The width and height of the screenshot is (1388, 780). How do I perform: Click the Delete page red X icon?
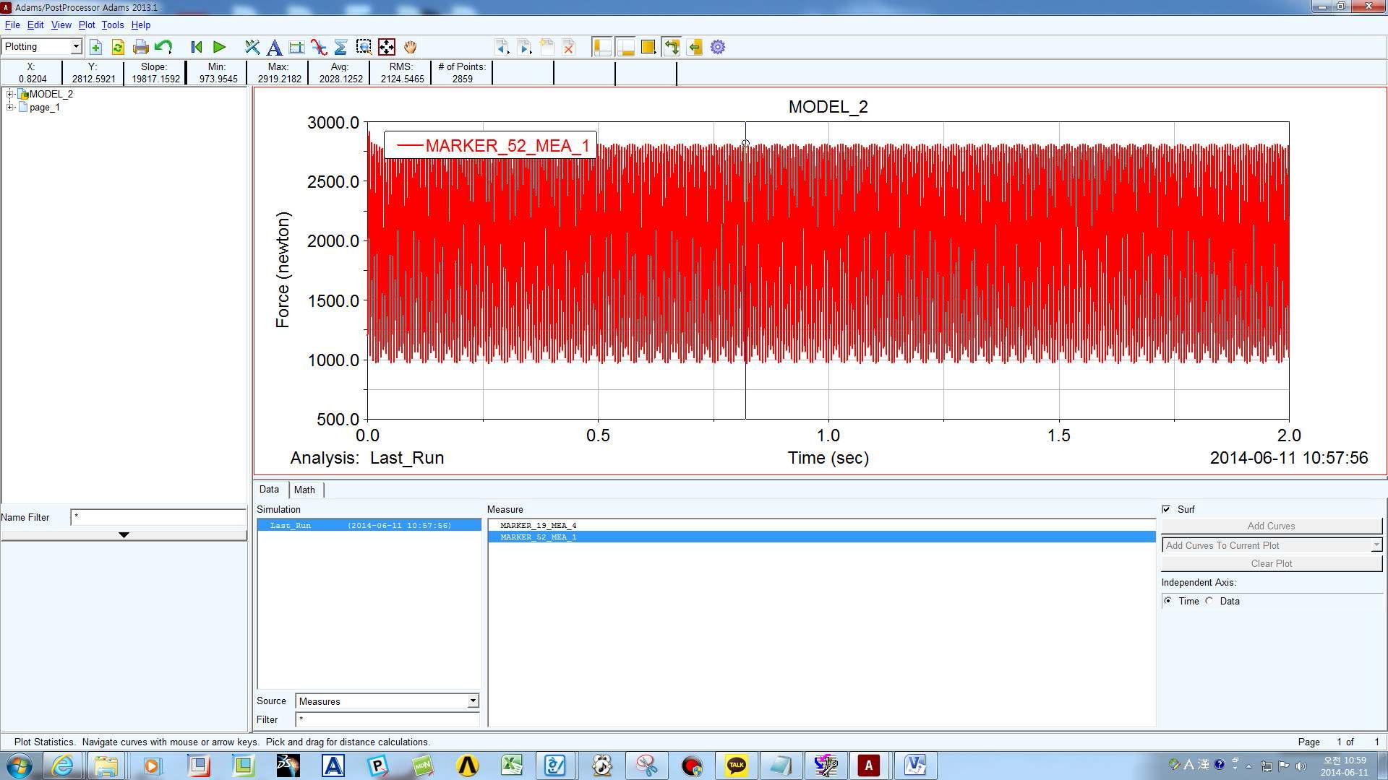pos(569,47)
